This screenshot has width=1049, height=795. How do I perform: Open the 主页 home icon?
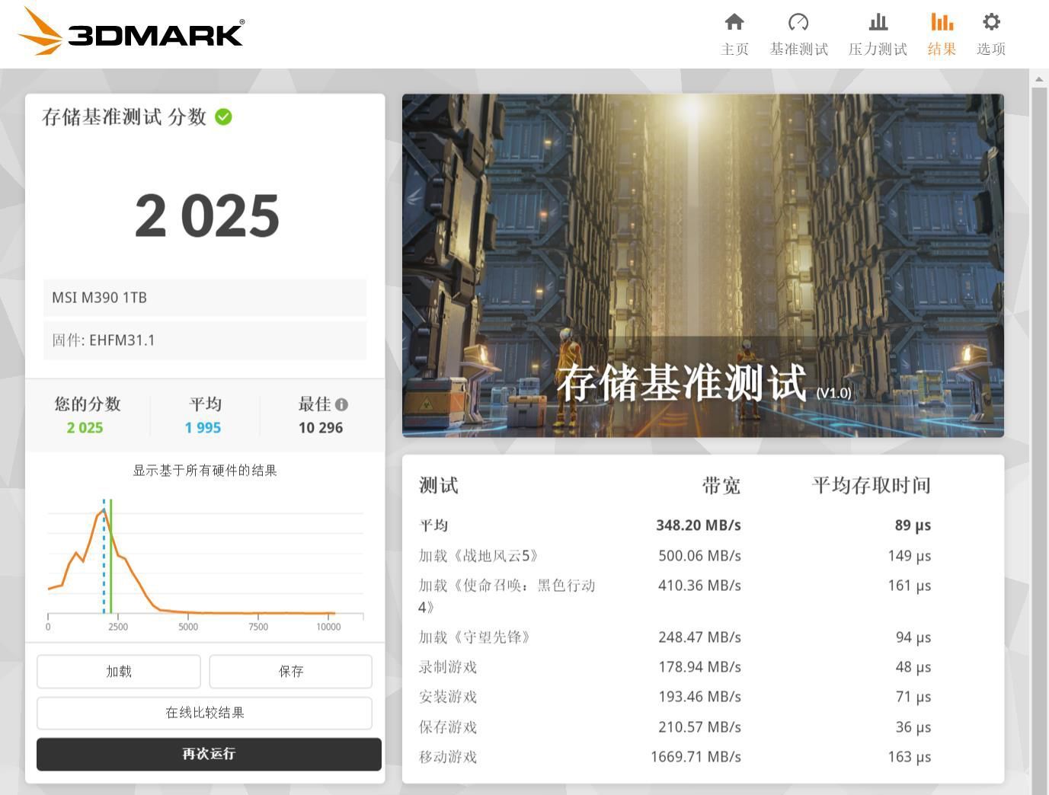coord(734,23)
